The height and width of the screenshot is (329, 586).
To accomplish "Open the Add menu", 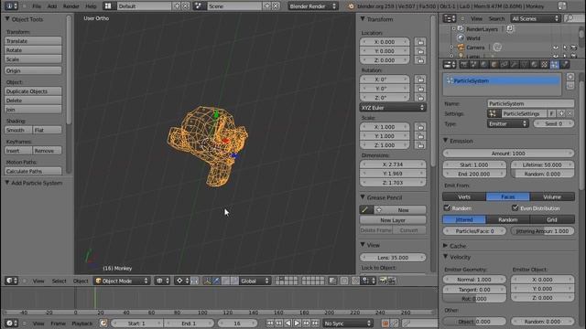I will 52,6.
